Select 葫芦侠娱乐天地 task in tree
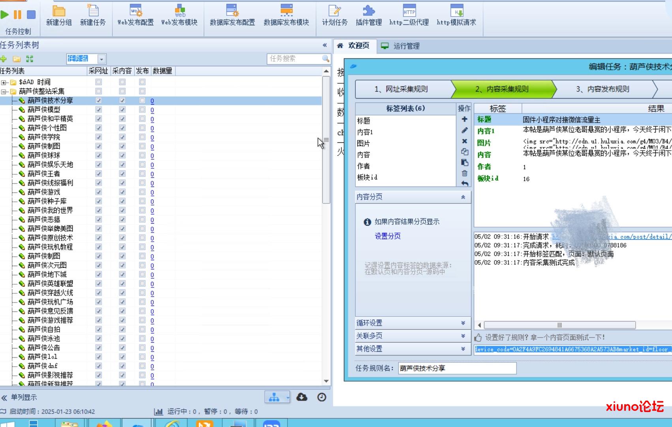 (50, 165)
